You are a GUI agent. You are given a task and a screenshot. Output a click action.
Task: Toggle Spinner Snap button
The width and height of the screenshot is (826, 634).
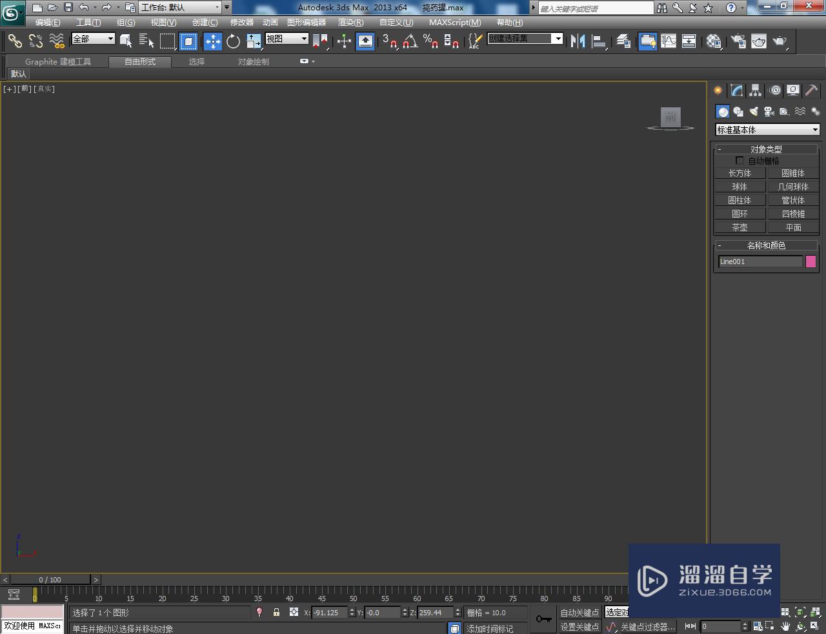[x=452, y=41]
